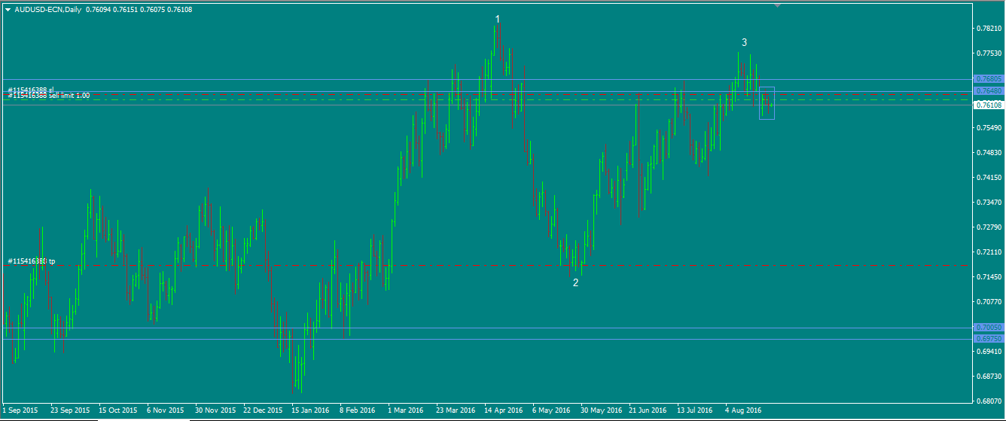
Task: Click the 0.78210 price scale value
Action: (x=987, y=29)
